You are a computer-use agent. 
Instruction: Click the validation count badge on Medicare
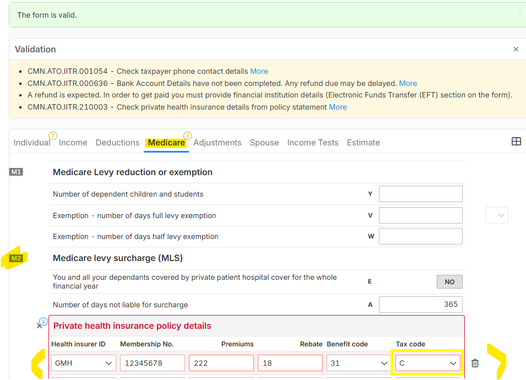[x=187, y=135]
